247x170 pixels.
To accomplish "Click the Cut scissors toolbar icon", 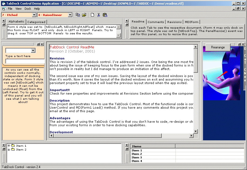I will 99,15.
